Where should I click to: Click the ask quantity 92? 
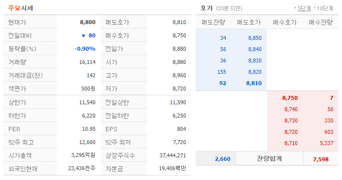(223, 83)
